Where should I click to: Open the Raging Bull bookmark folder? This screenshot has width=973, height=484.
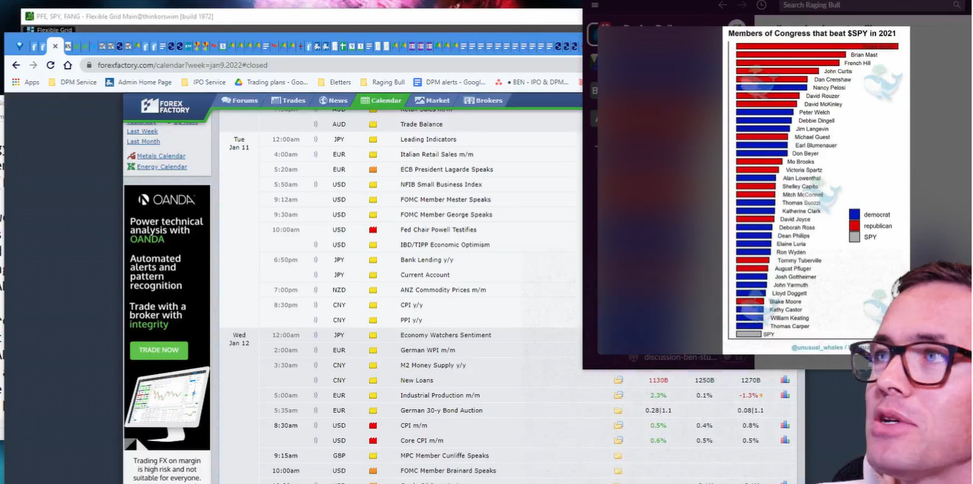(x=382, y=82)
